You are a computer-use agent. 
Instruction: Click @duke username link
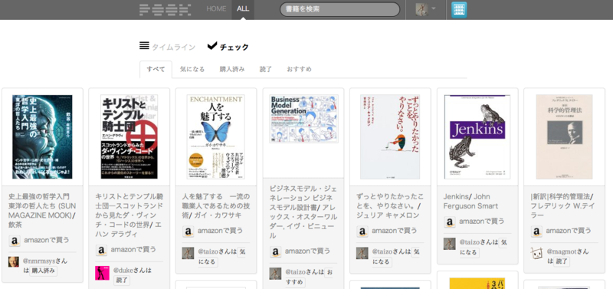(x=123, y=271)
